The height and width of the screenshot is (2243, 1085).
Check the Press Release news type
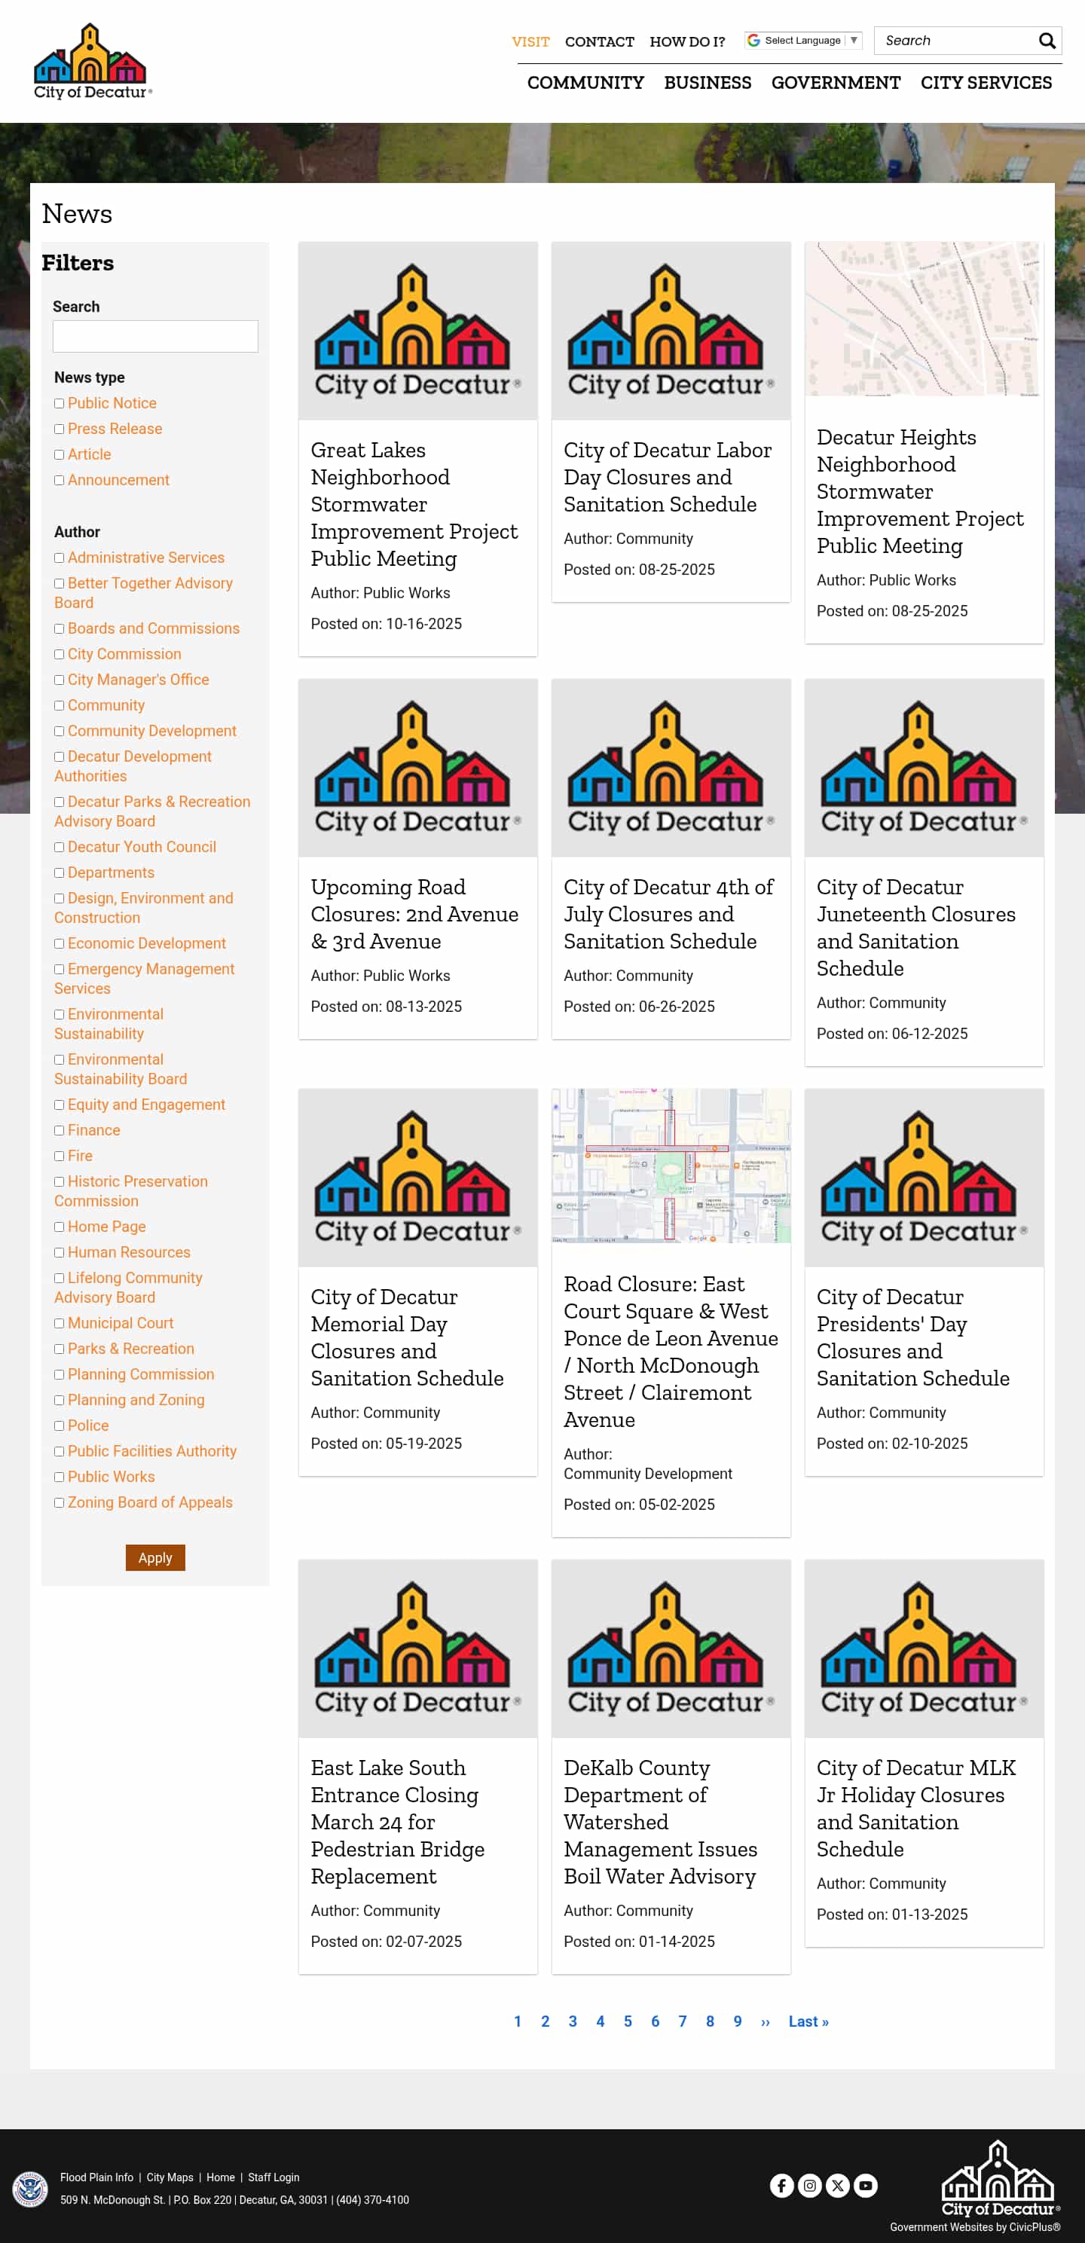tap(60, 429)
